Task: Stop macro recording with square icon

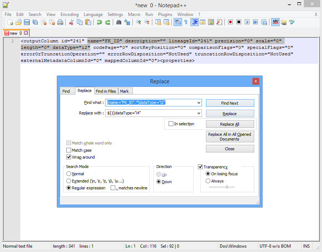Action: [239, 22]
